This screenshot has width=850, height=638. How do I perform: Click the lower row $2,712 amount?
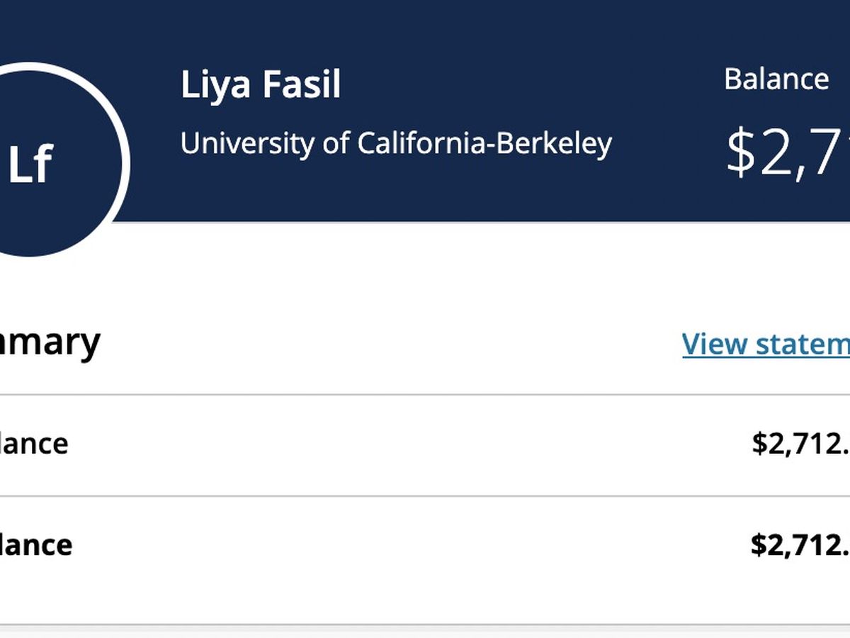click(x=800, y=545)
